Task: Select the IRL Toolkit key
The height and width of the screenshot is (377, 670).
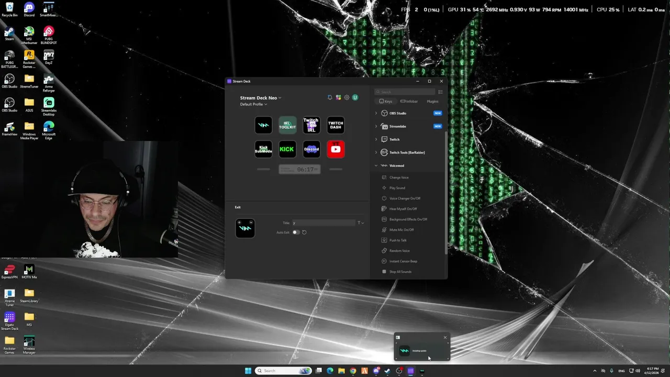Action: point(287,125)
